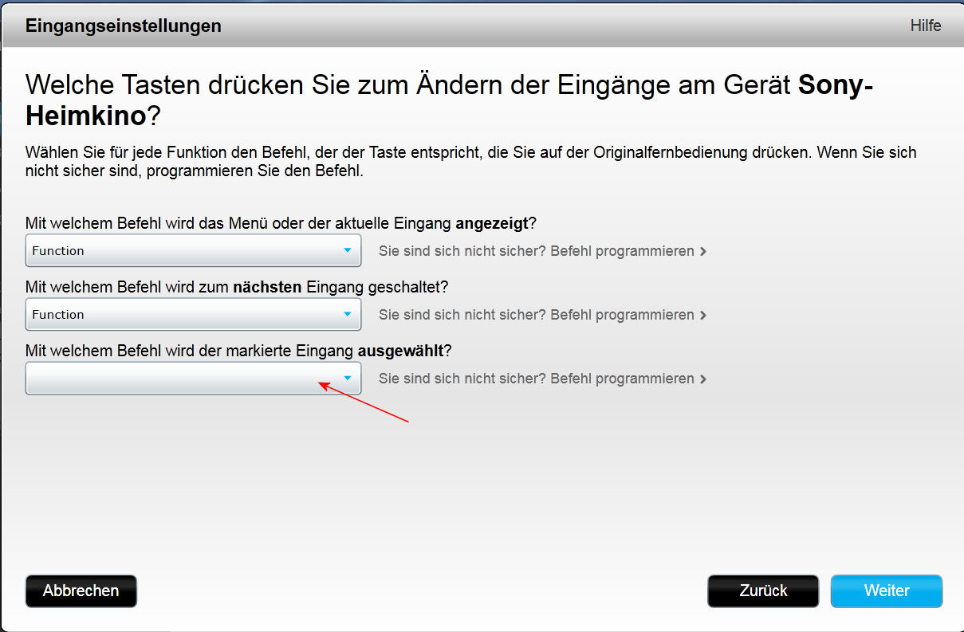Screen dimensions: 964x632
Task: Click the question label about the 'ausgewählt' input
Action: pyautogui.click(x=238, y=351)
